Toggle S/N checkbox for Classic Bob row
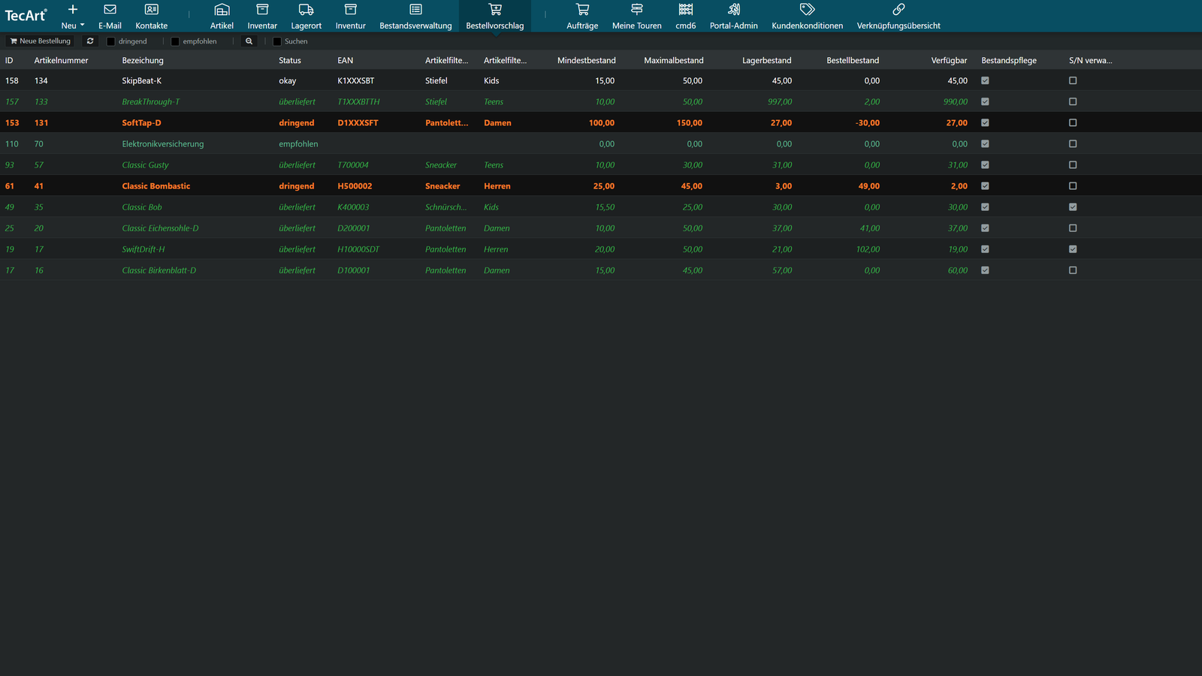The image size is (1202, 676). click(1073, 207)
